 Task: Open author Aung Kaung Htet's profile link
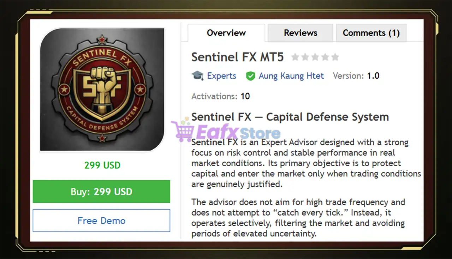tap(291, 76)
